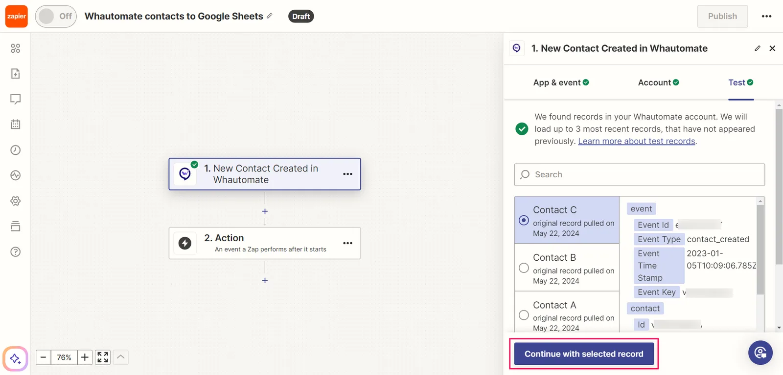Click the Draft status badge

[x=301, y=16]
